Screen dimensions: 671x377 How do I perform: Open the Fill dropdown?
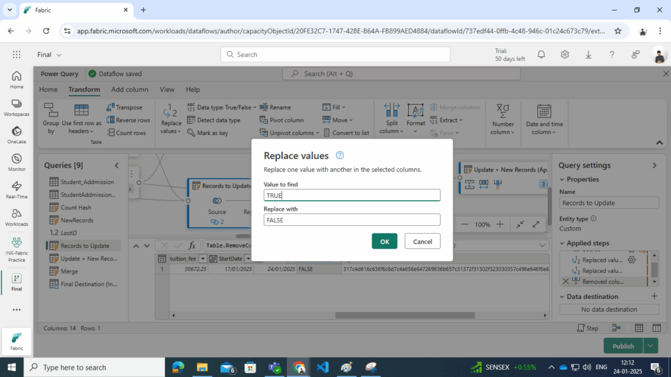(x=334, y=107)
